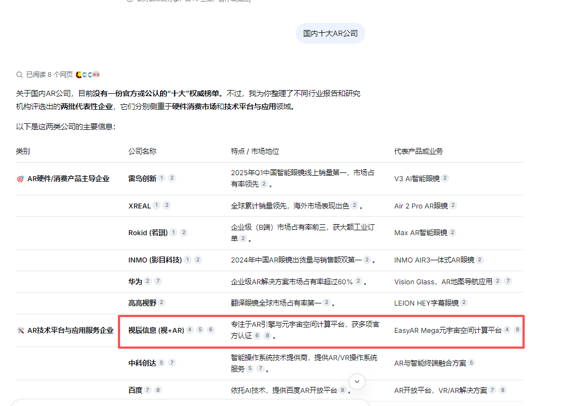Click the company name "XREAL"
The width and height of the screenshot is (564, 406).
point(140,206)
